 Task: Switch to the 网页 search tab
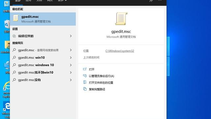point(50,1)
